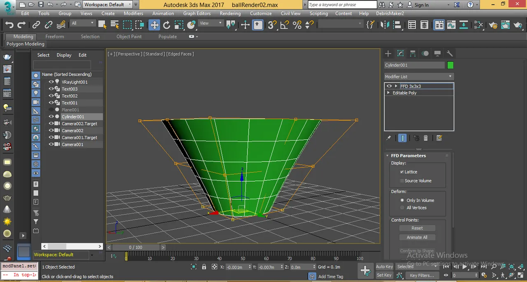Click the Pin Stack icon

click(x=388, y=138)
